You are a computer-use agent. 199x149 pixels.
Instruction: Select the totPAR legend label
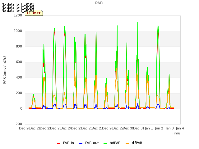click(115, 143)
